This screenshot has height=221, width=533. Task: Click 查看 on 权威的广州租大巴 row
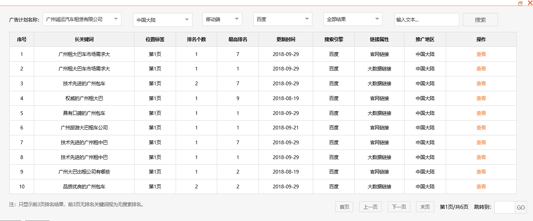point(481,98)
